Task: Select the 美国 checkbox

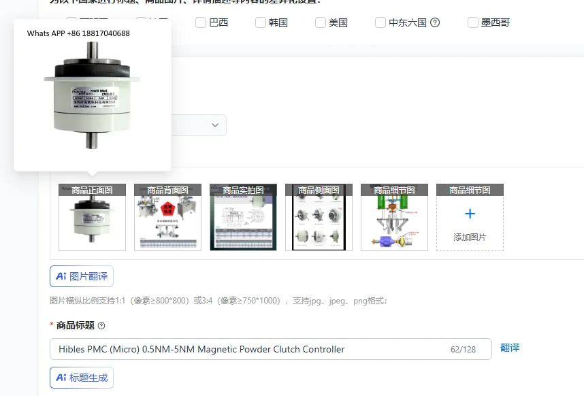Action: coord(319,22)
